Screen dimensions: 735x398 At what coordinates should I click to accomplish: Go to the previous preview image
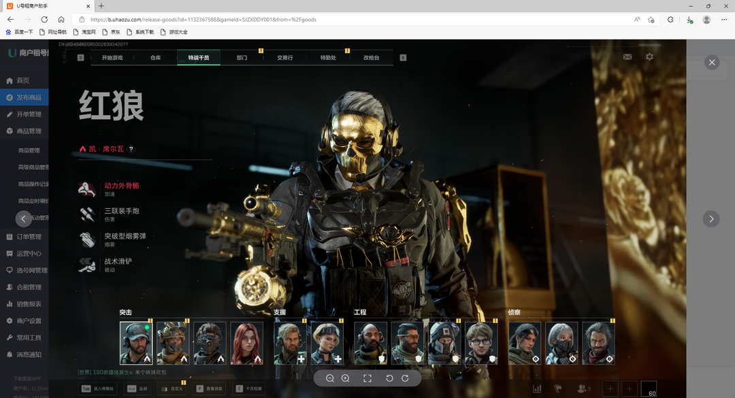coord(24,219)
